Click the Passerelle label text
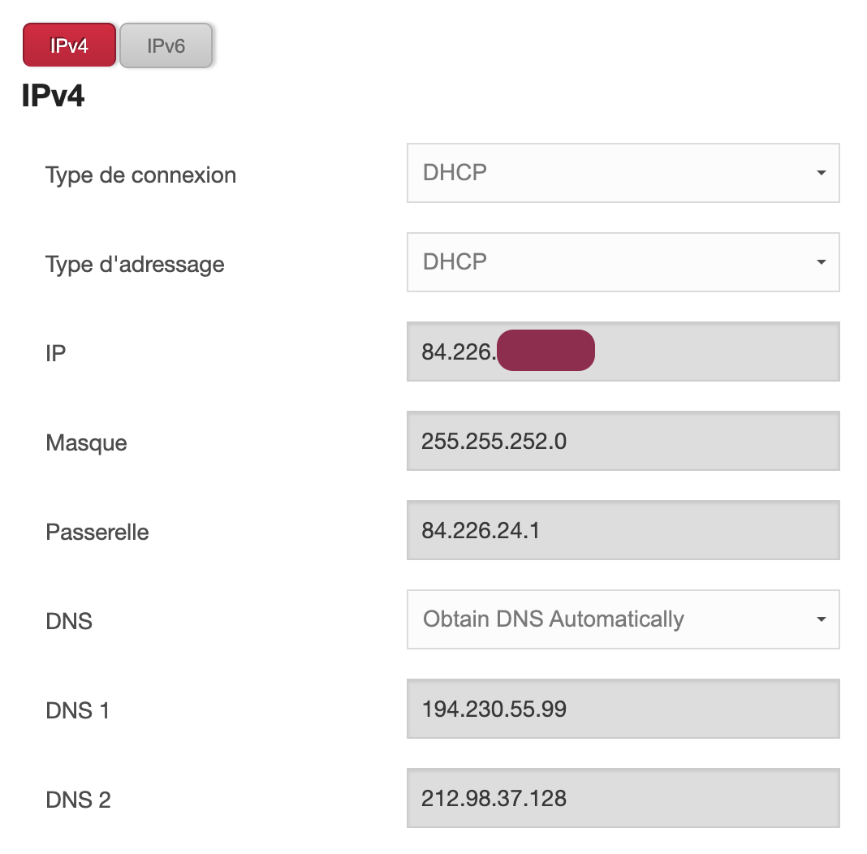The image size is (867, 854). pos(97,533)
